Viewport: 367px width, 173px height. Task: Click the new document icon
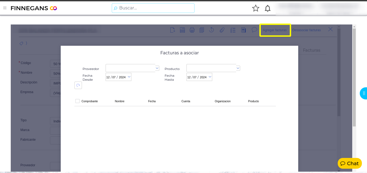point(173,30)
